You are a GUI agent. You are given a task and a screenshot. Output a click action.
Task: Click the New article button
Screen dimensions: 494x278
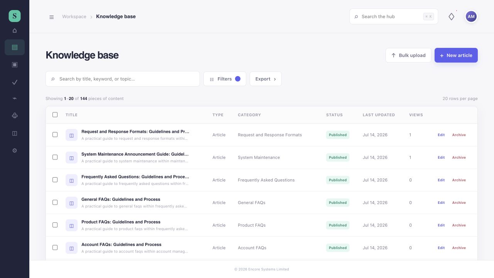(x=456, y=55)
